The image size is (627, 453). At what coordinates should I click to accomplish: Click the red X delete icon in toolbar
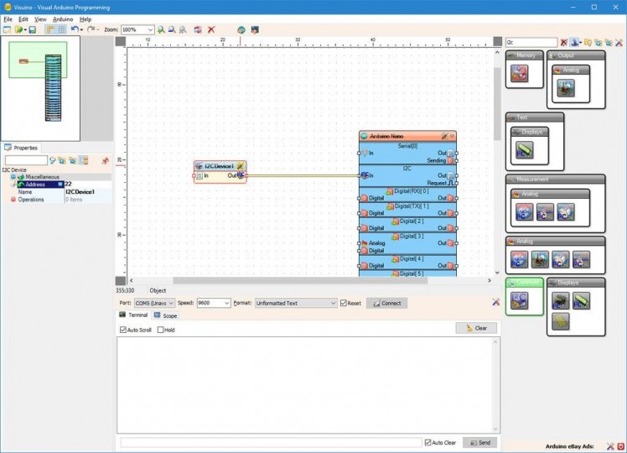point(211,29)
